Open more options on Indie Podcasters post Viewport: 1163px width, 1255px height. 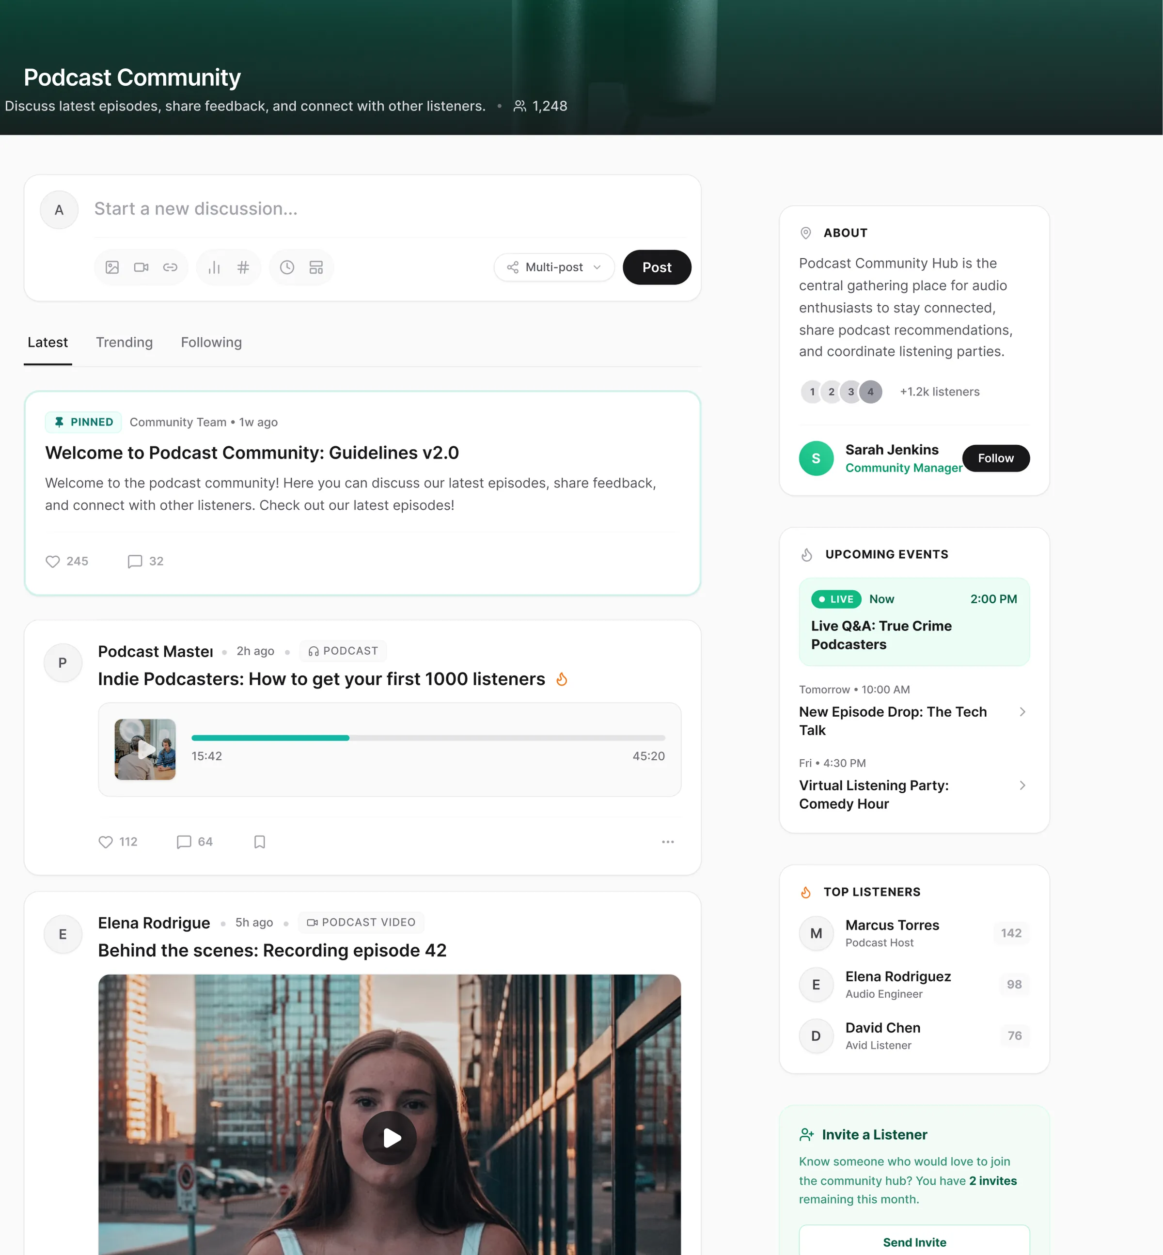click(668, 842)
